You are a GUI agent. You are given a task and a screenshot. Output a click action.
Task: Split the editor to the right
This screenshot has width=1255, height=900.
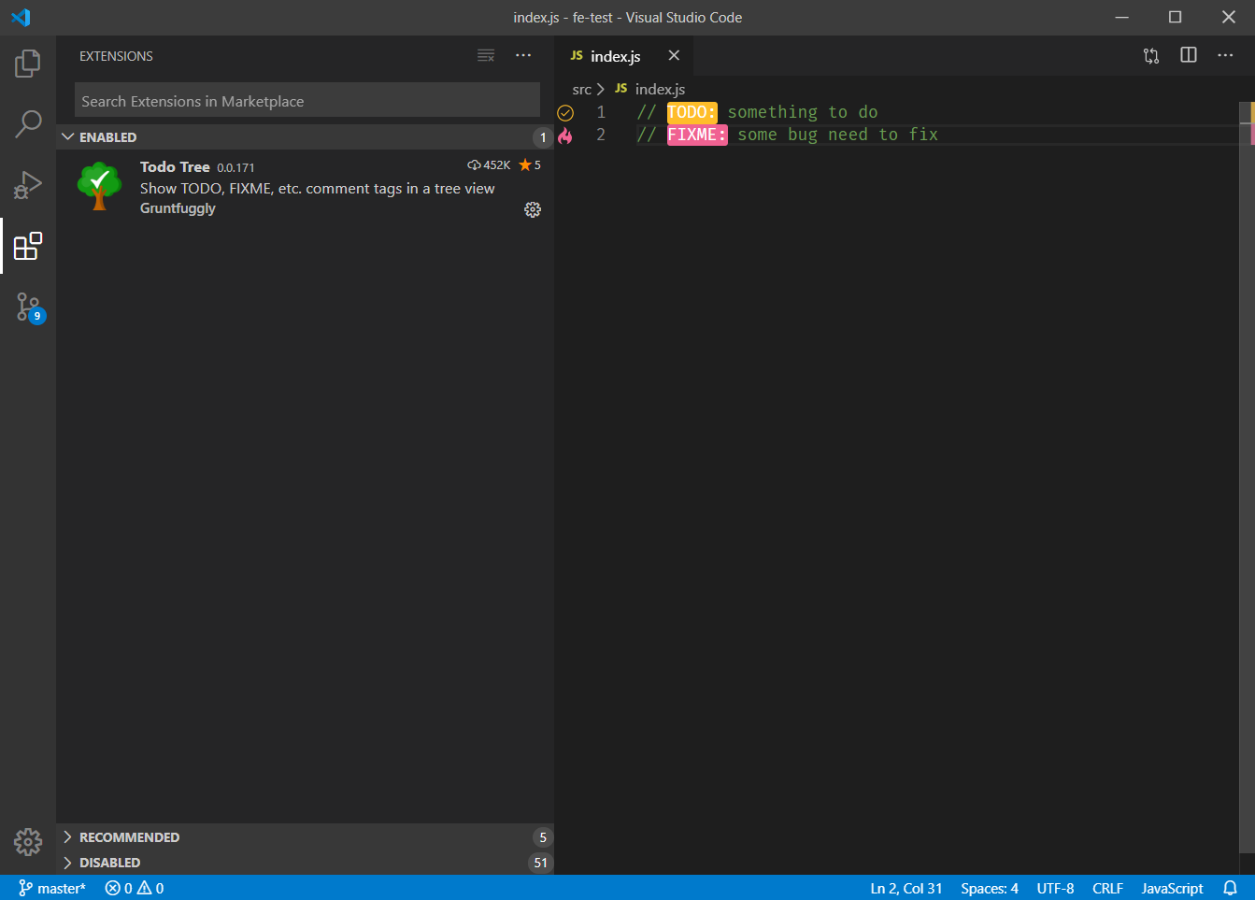tap(1189, 56)
